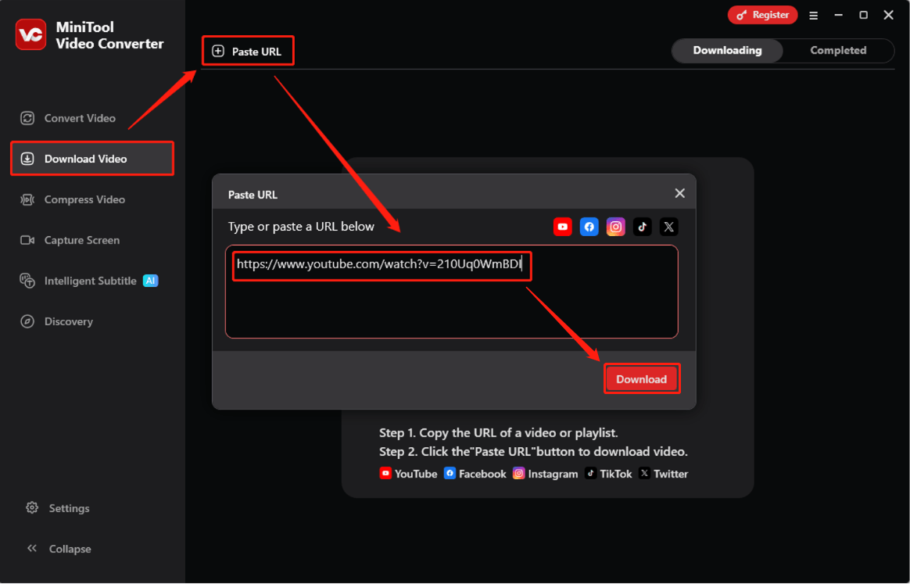Select the YouTube platform icon in dialog
910x584 pixels.
pyautogui.click(x=562, y=227)
